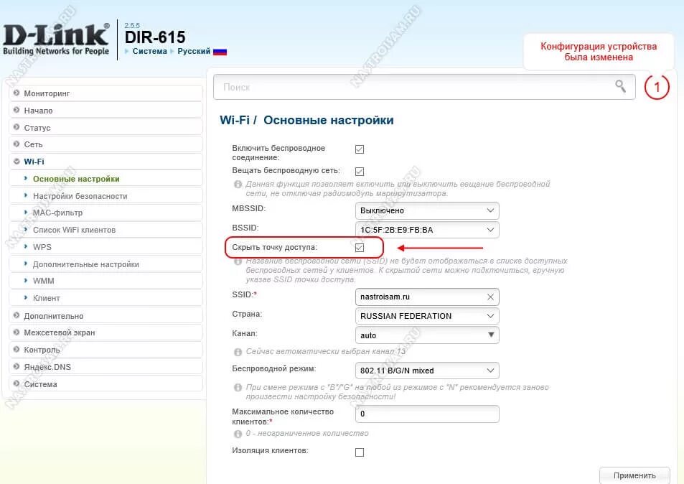684x484 pixels.
Task: Open Система dropdown in header
Action: (x=149, y=51)
